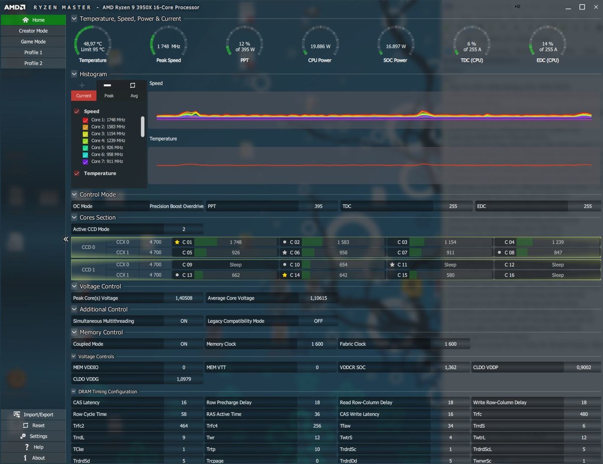Click the histogram legend scrollbar

coord(143,127)
